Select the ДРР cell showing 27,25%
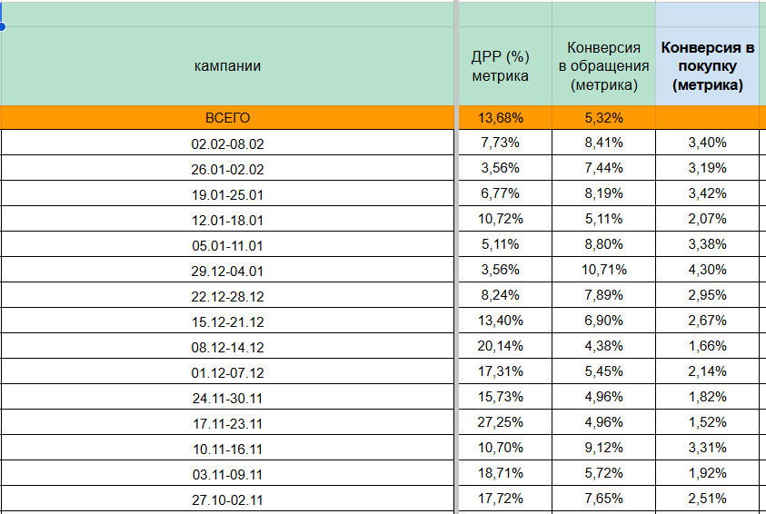The width and height of the screenshot is (766, 514). [x=501, y=422]
